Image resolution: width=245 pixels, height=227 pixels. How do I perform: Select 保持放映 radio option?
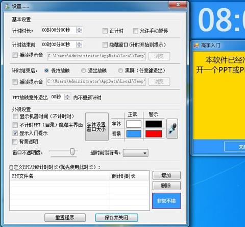point(46,71)
